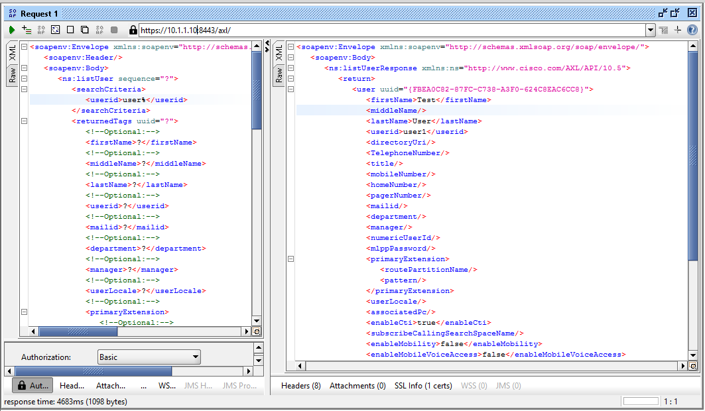The width and height of the screenshot is (705, 411).
Task: Open the Authorization type dropdown
Action: tap(196, 357)
